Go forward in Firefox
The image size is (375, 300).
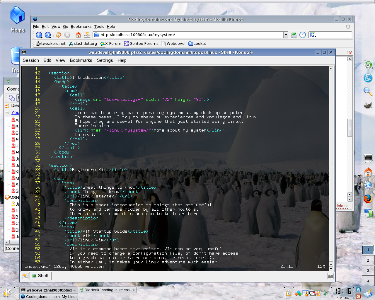(48, 35)
